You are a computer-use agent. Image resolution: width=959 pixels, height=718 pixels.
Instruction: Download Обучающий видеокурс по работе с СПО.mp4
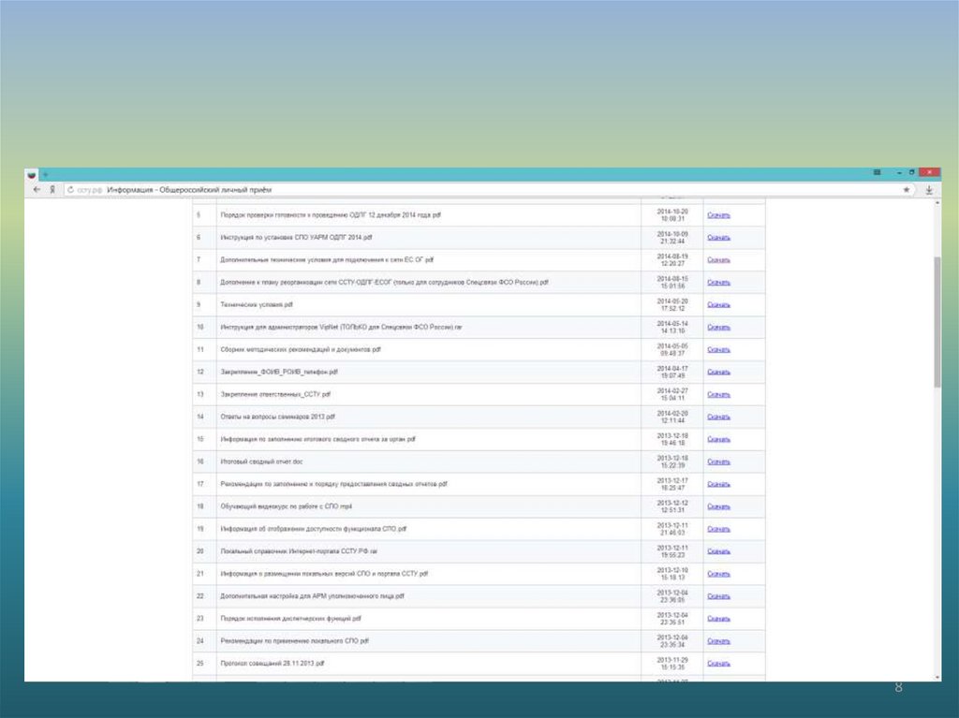[718, 506]
